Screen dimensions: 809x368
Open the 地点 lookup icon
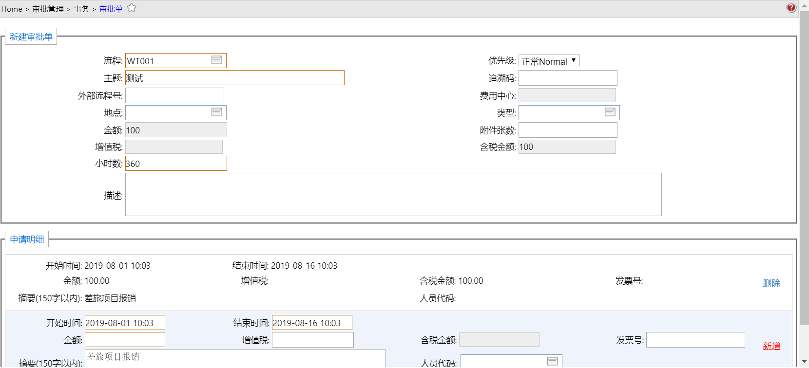(217, 112)
